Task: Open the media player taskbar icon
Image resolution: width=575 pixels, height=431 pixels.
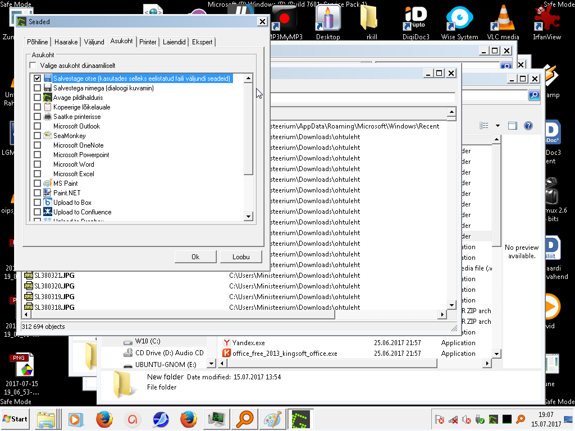Action: click(75, 419)
